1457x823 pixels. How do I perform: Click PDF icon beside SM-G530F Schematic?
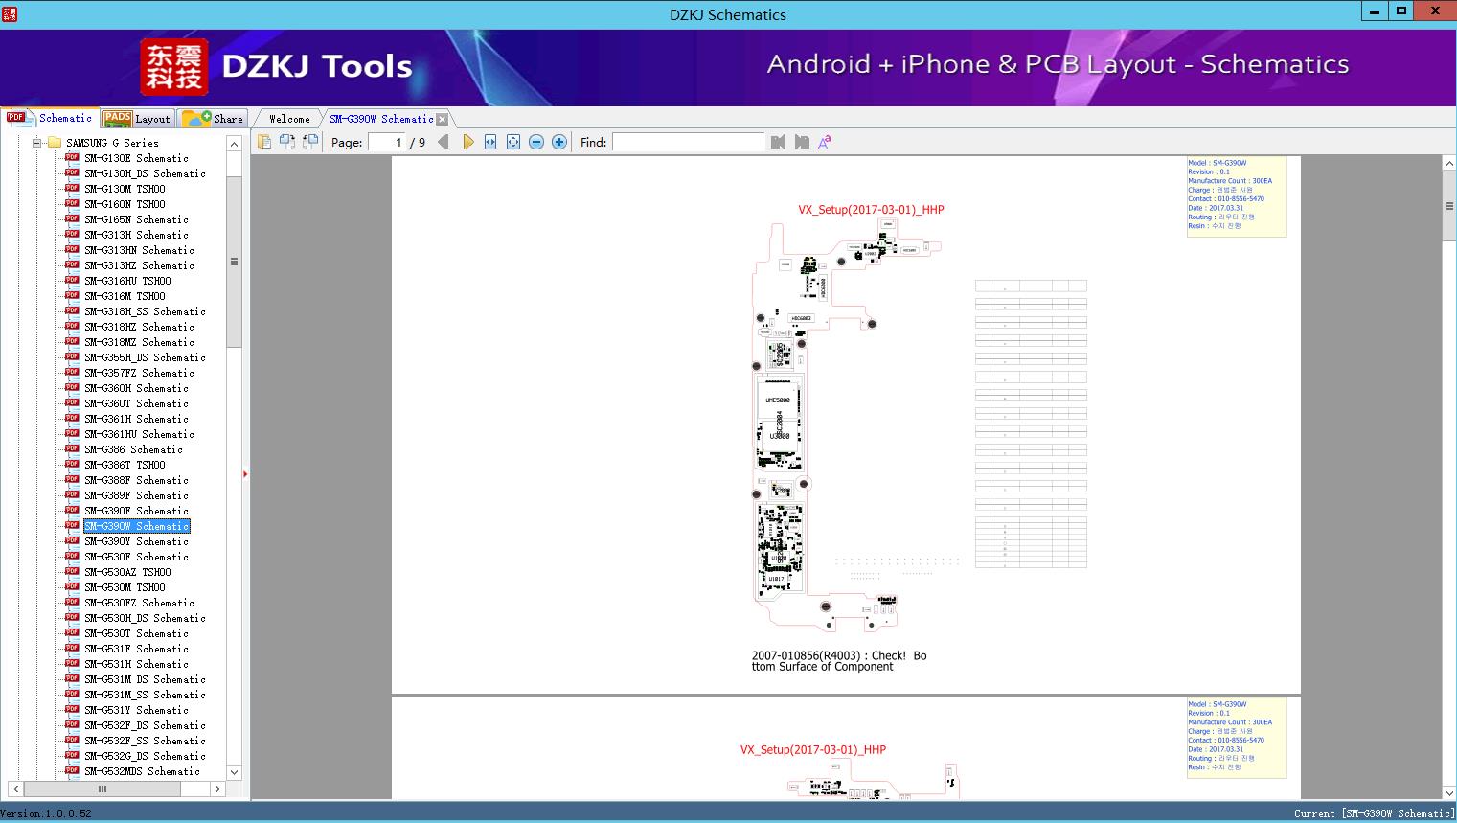pos(72,556)
